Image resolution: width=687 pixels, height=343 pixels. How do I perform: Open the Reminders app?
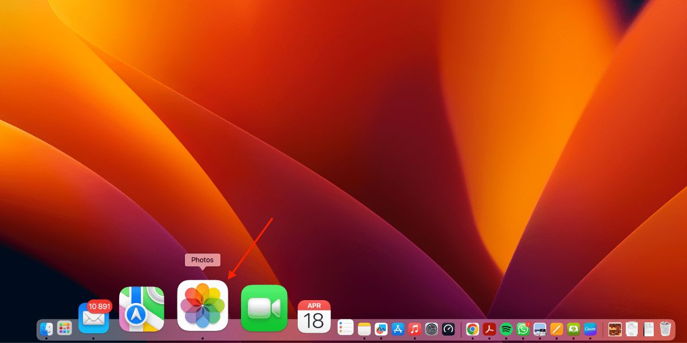click(x=345, y=328)
